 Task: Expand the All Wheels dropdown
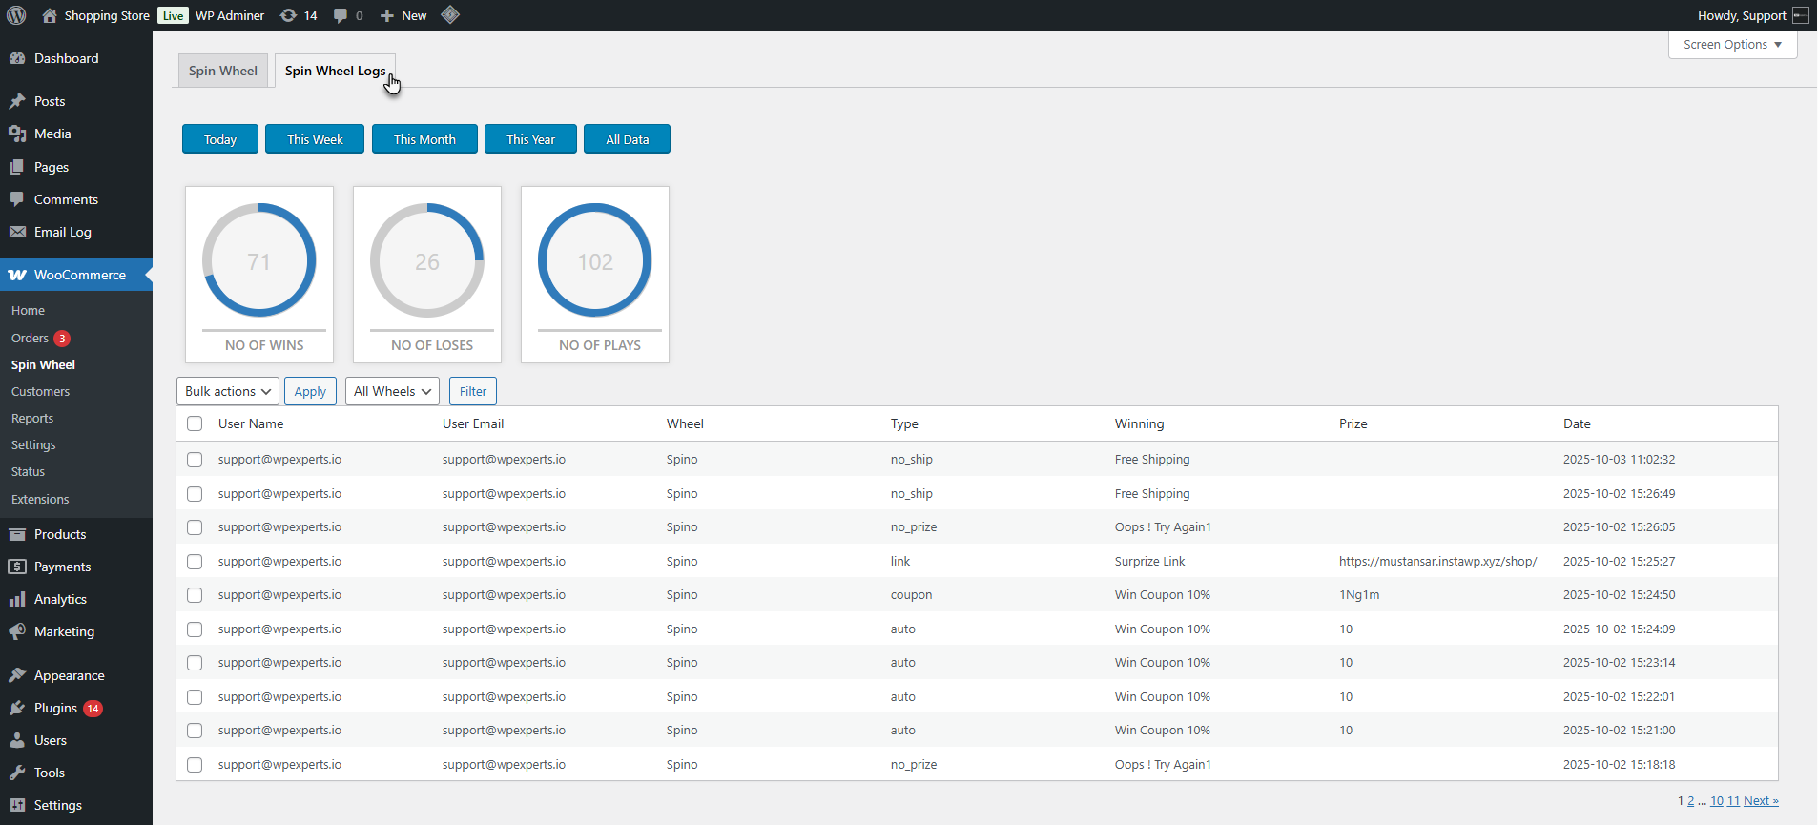click(392, 391)
